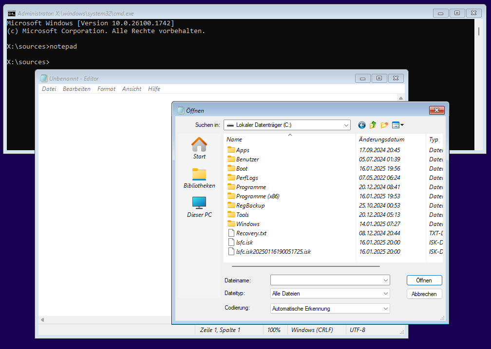Image resolution: width=491 pixels, height=349 pixels.
Task: Click the Öffnen button
Action: click(x=424, y=280)
